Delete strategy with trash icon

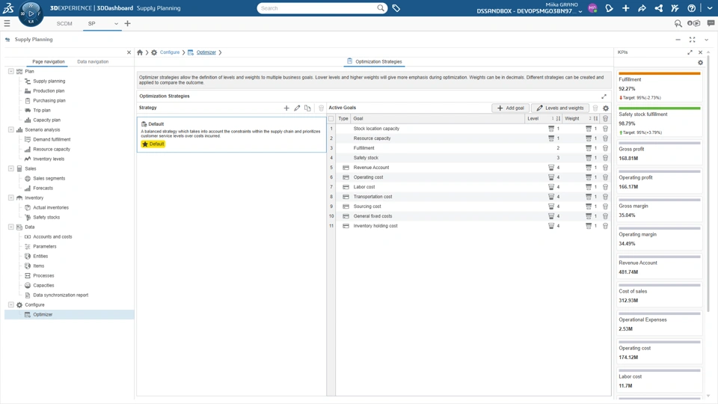tap(321, 108)
